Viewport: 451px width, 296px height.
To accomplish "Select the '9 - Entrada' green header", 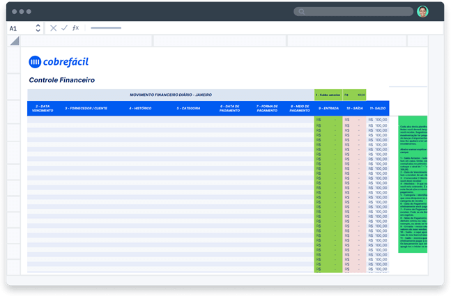I will pos(328,109).
